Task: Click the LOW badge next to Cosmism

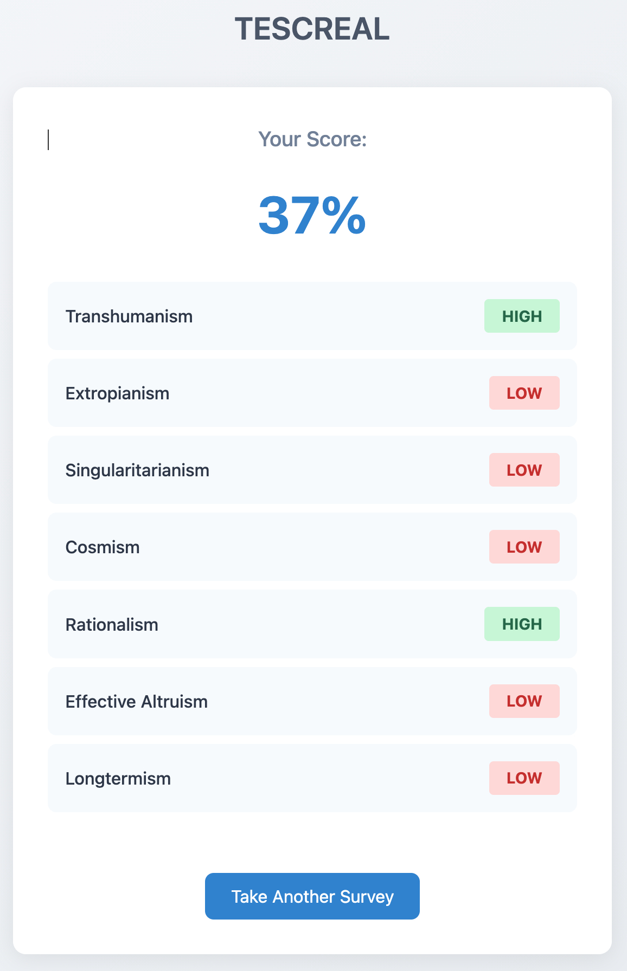Action: (x=524, y=547)
